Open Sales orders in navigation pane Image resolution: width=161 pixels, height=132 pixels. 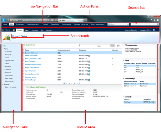coord(9,78)
